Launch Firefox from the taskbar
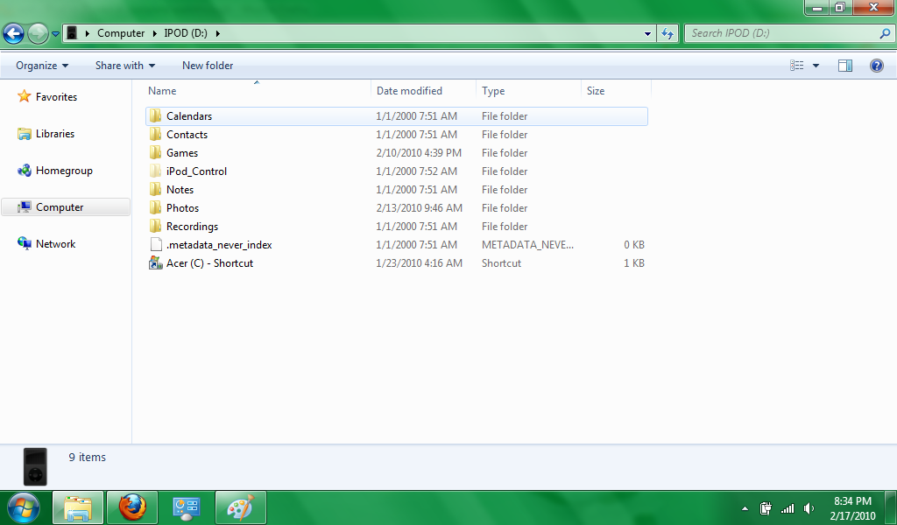Screen dimensions: 897x525 pyautogui.click(x=132, y=507)
